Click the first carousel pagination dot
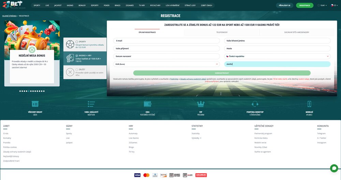 [20, 91]
